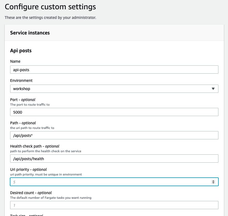Click the Port field showing 5000
228x216 pixels.
point(114,112)
